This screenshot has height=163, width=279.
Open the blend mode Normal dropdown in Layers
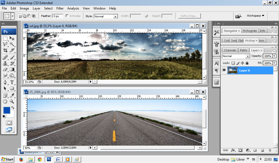coord(236,56)
